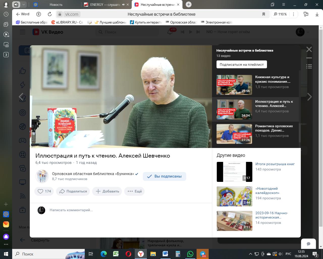323x259 pixels.
Task: Mute the tab audio speaker toggle
Action: pyautogui.click(x=16, y=5)
